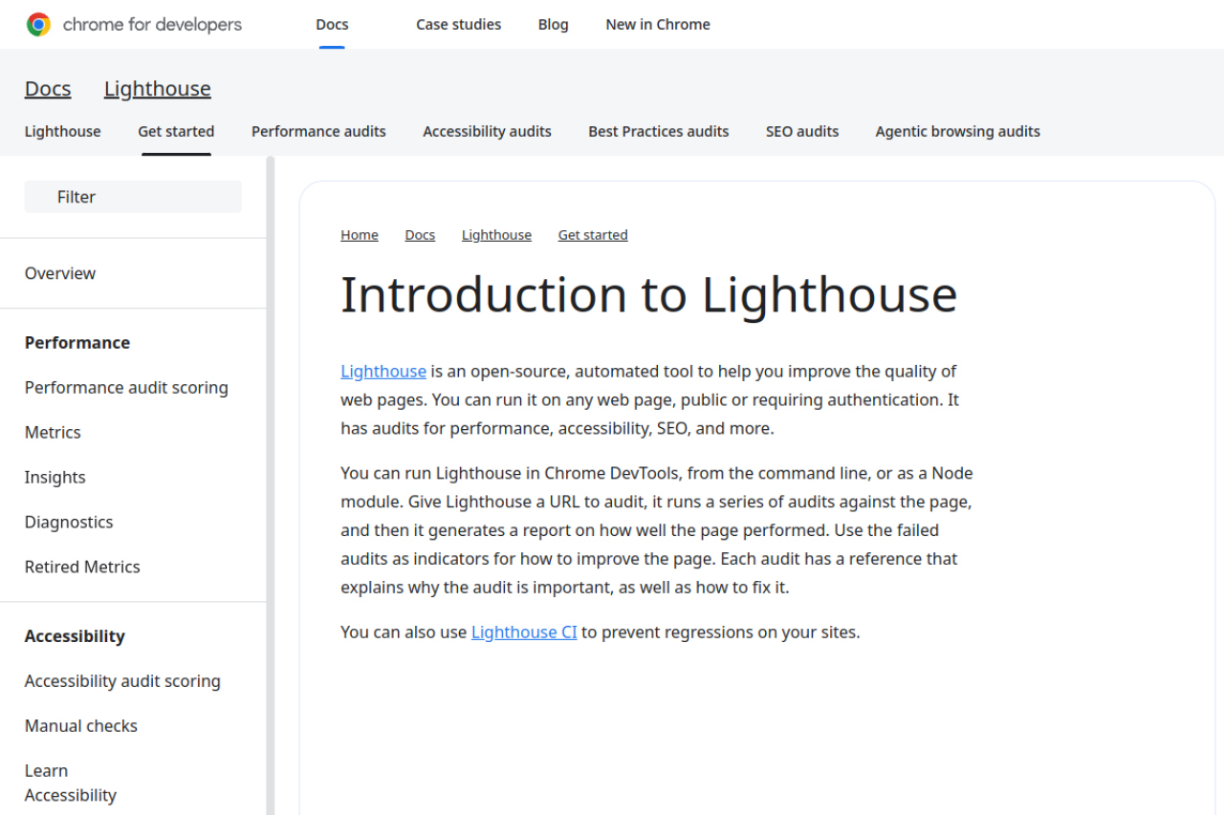Open Manual checks in the sidebar

[x=81, y=726]
